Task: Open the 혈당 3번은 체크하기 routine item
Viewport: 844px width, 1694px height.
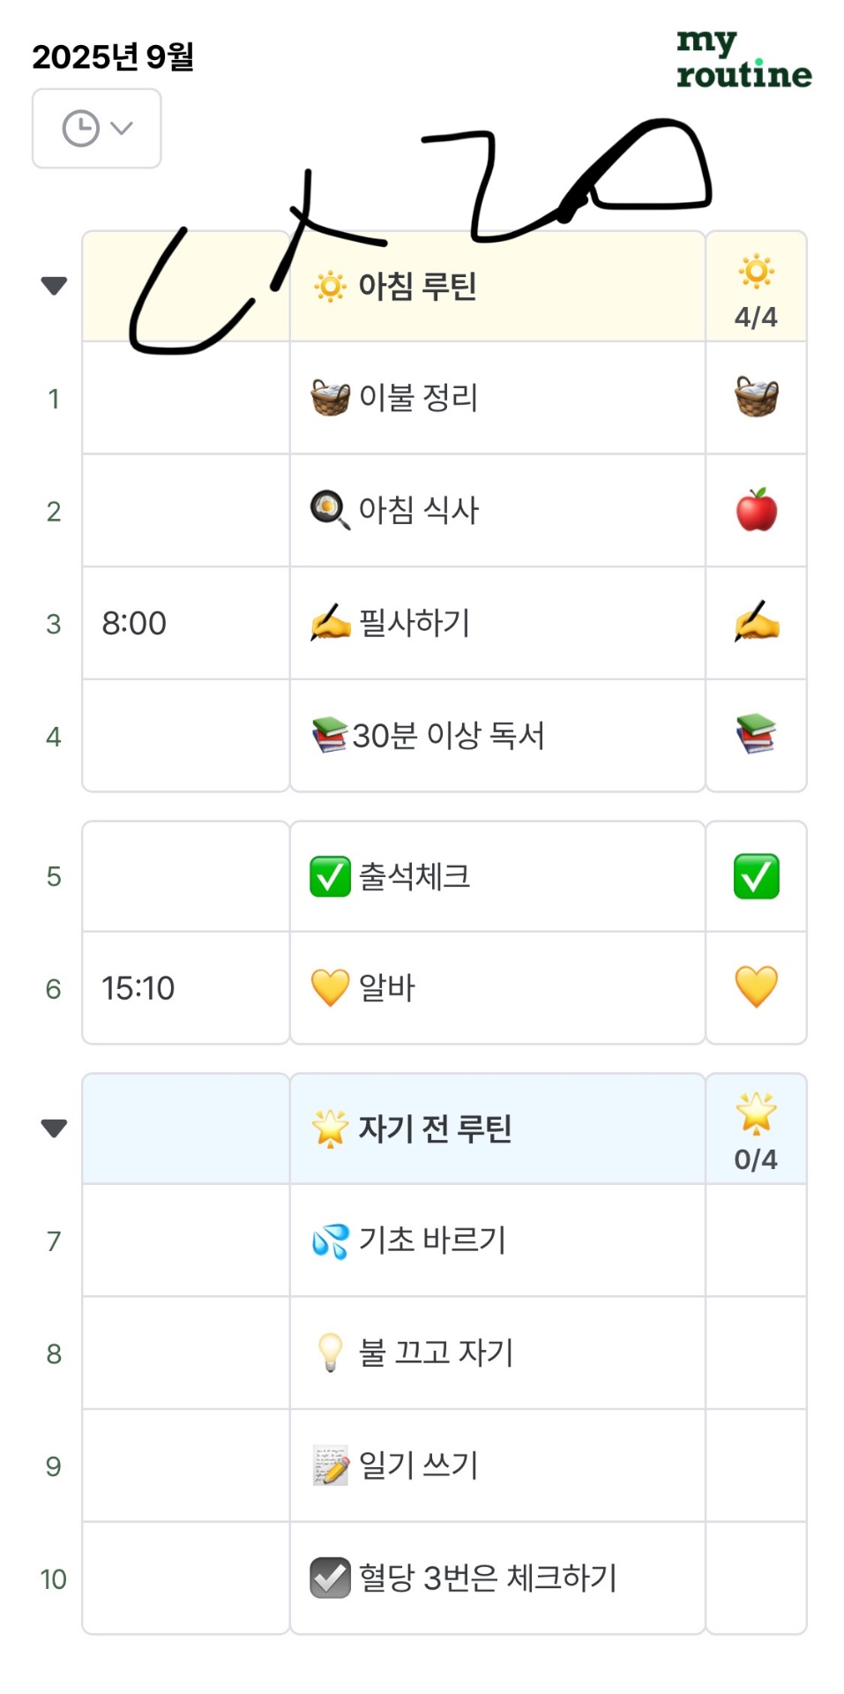Action: click(488, 1578)
